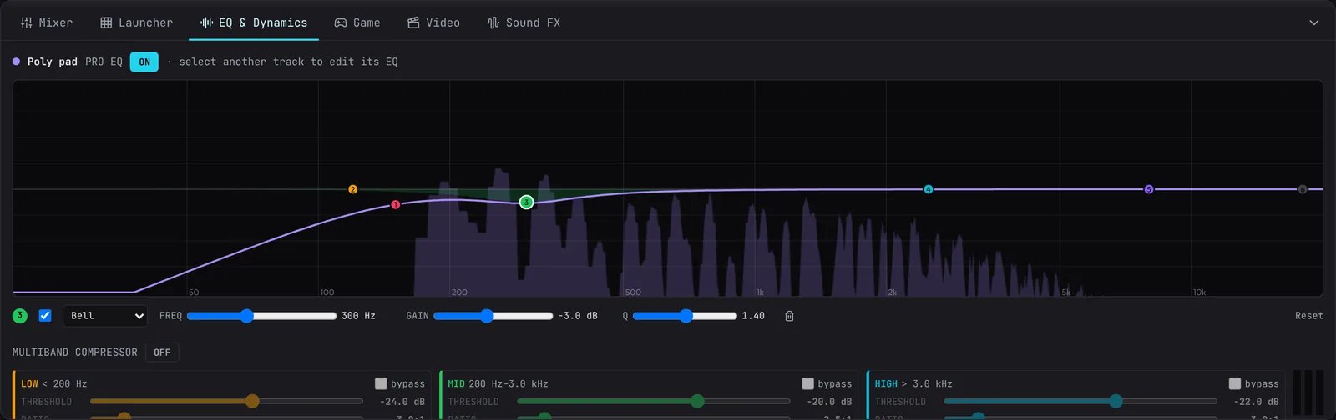Click the Reset EQ button

(1308, 316)
